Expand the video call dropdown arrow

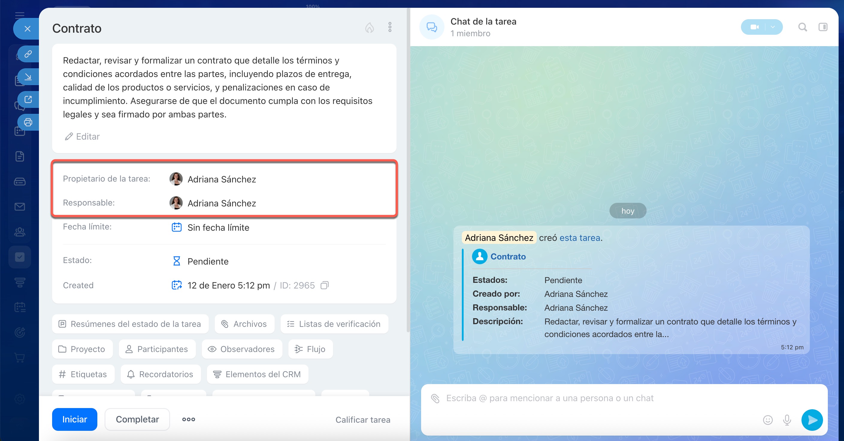773,27
